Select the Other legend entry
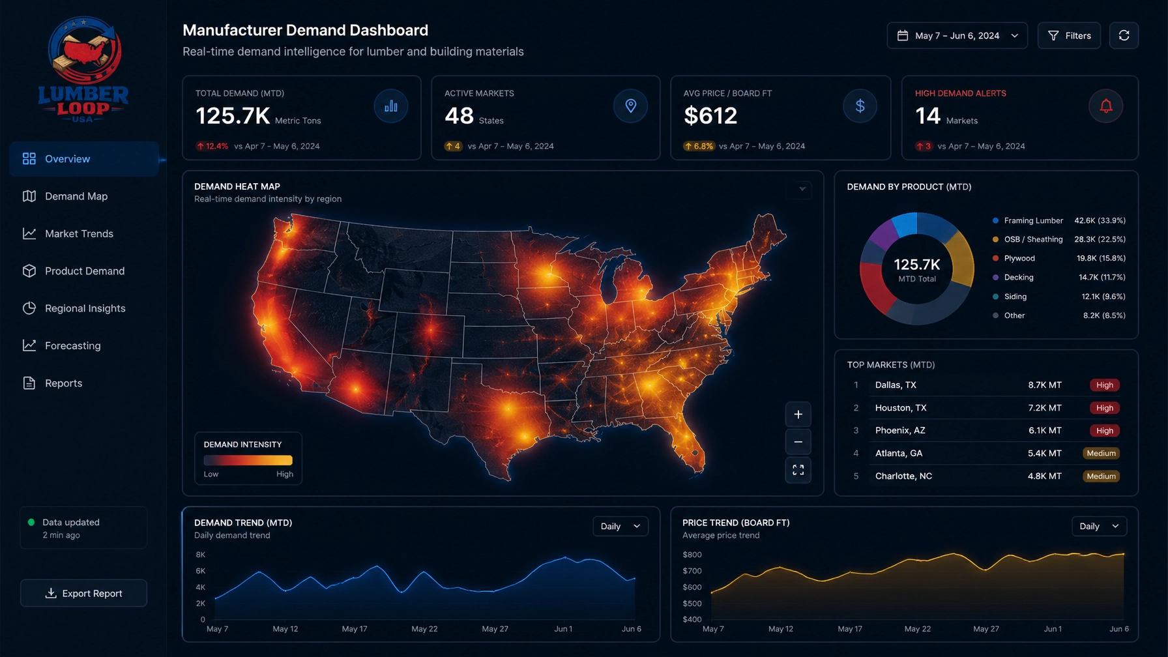Screen dimensions: 1168x657 (x=1058, y=315)
